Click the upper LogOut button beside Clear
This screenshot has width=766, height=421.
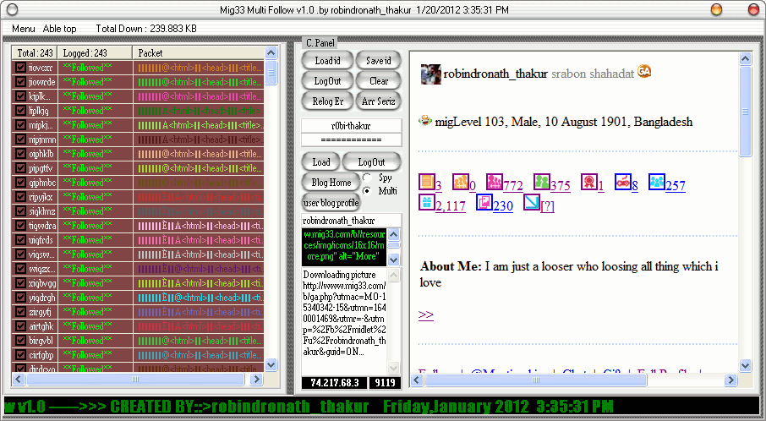pos(327,81)
